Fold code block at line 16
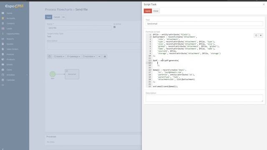The width and height of the screenshot is (267, 150). click(x=151, y=70)
